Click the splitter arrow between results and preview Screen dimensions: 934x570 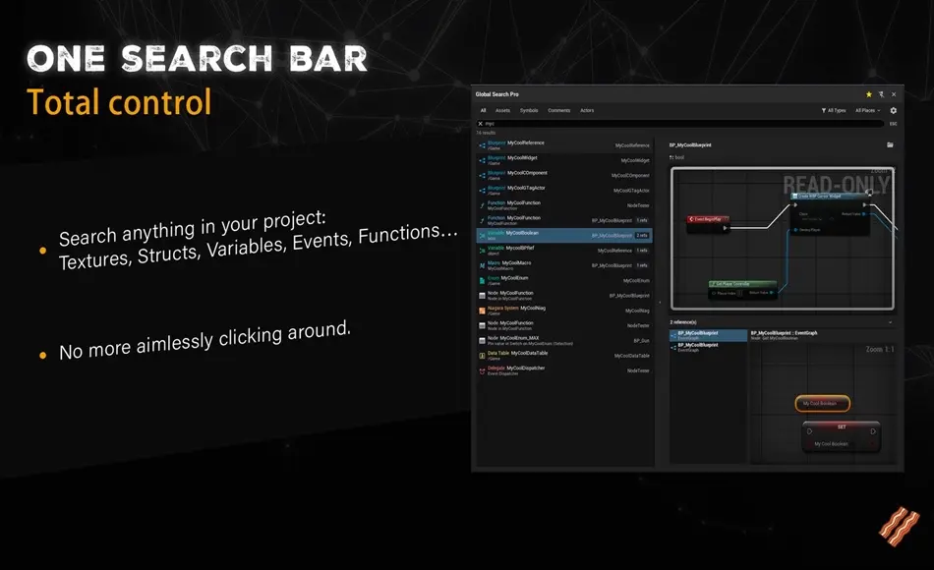660,303
